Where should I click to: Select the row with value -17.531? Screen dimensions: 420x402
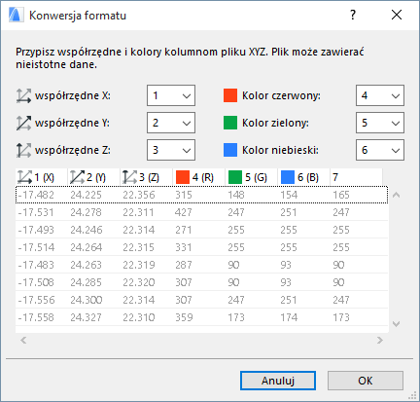201,212
